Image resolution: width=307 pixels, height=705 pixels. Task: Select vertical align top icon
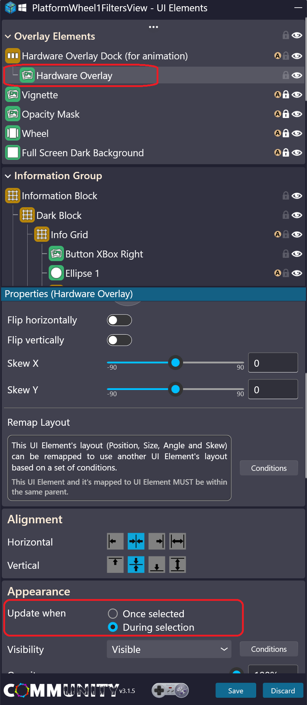click(115, 564)
